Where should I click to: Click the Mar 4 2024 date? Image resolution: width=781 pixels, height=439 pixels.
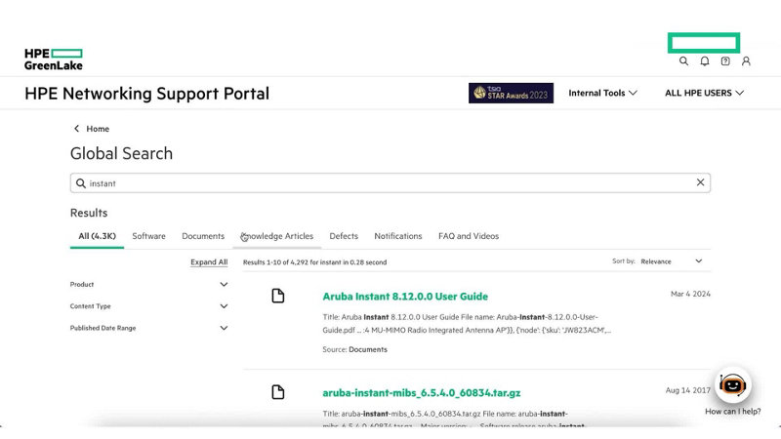[x=690, y=295]
